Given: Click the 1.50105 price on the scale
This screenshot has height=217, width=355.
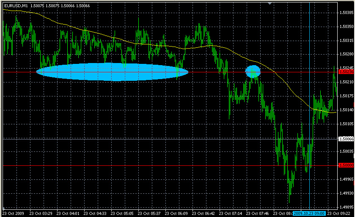Looking at the screenshot, I should 346,124.
